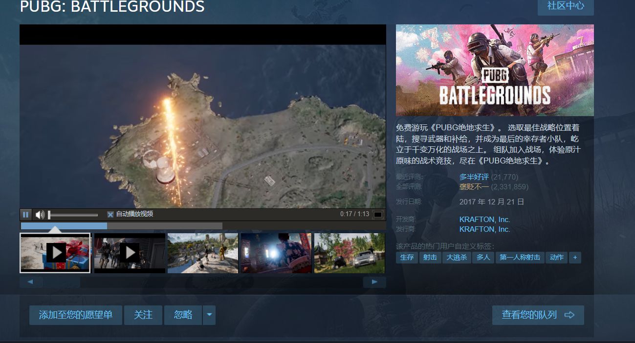635x343 pixels.
Task: Click the 关注 follow button
Action: pos(143,315)
